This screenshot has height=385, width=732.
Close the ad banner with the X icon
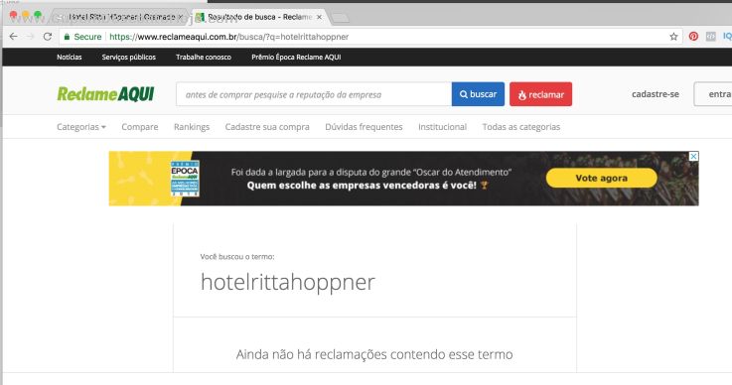(693, 157)
